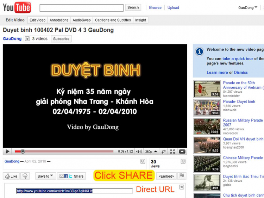Viewport: 264px width, 198px height.
Task: Expand the views statistics chevron
Action: click(183, 161)
